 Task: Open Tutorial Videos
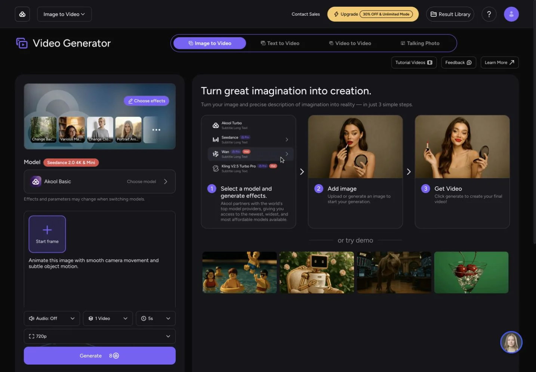[414, 62]
